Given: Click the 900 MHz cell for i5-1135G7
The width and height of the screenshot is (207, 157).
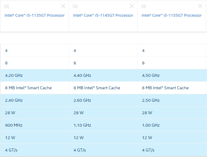Looking at the screenshot, I should pos(35,125).
